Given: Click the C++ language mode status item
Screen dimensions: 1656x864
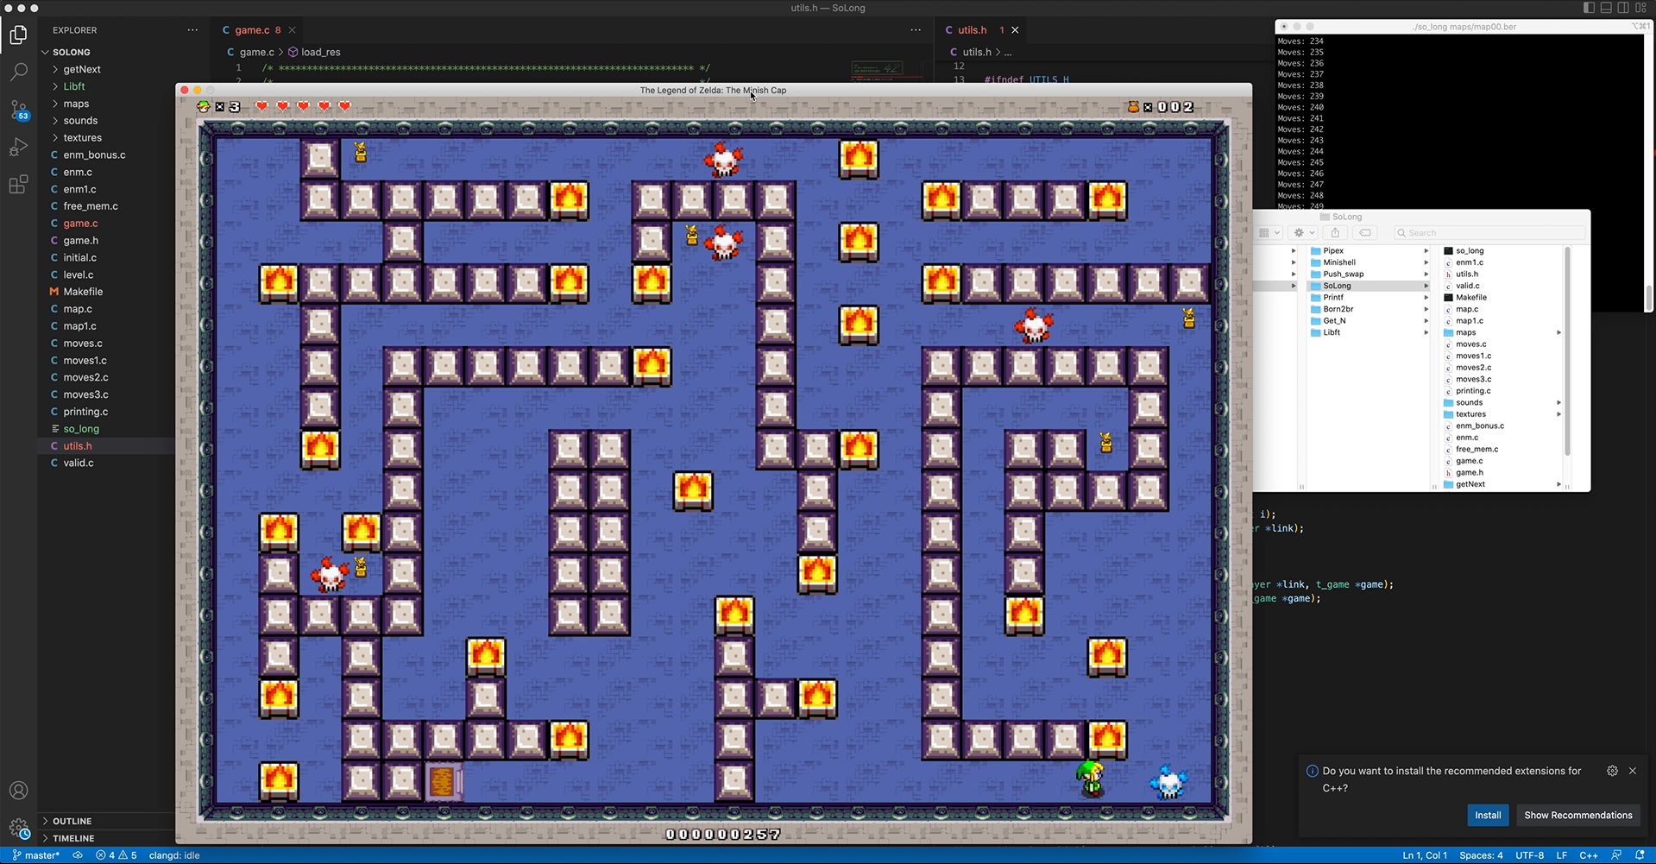Looking at the screenshot, I should pos(1589,855).
